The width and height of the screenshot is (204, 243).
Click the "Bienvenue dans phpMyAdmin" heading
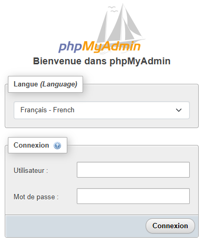[102, 61]
